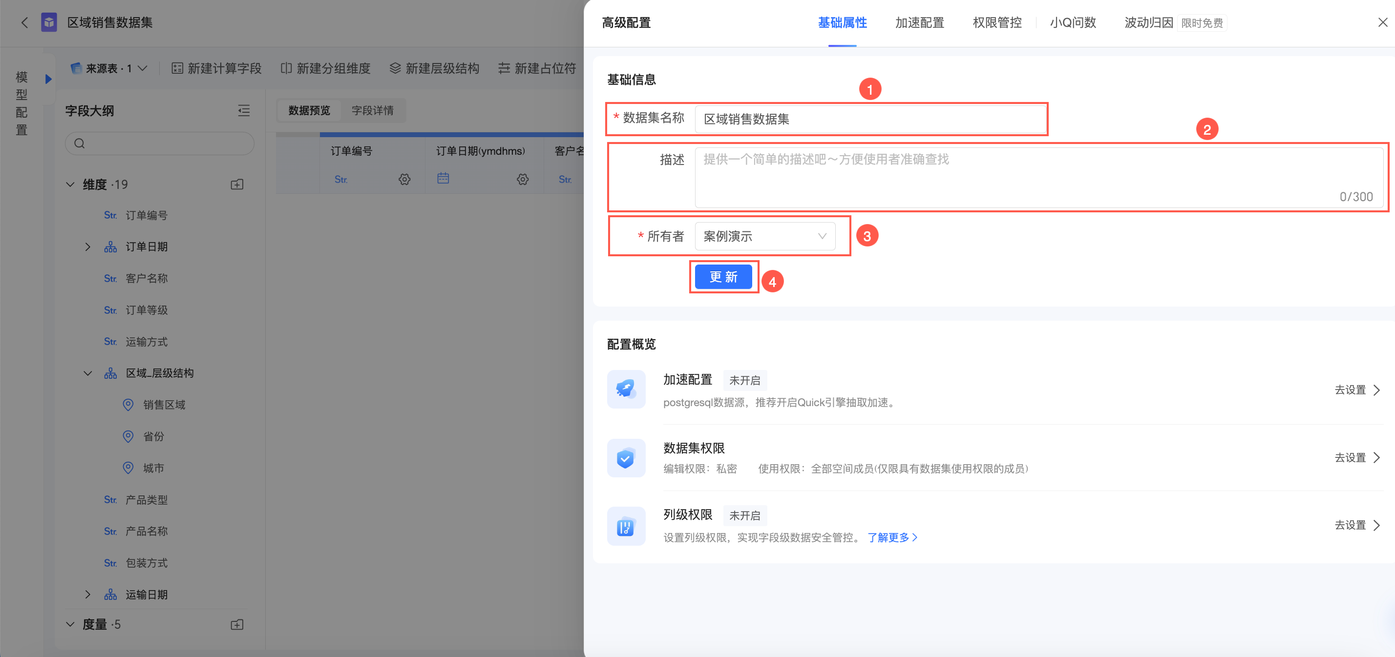Screen dimensions: 1395x657
Task: Open settings gear for 订单编号 column
Action: click(x=404, y=179)
